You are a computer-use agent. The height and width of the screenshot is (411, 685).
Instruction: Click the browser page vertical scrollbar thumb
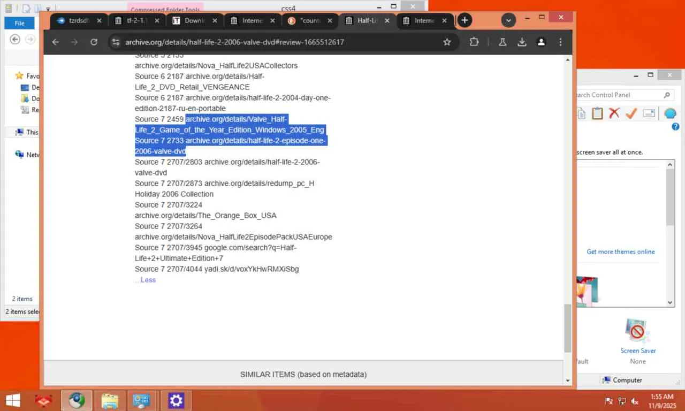[568, 328]
